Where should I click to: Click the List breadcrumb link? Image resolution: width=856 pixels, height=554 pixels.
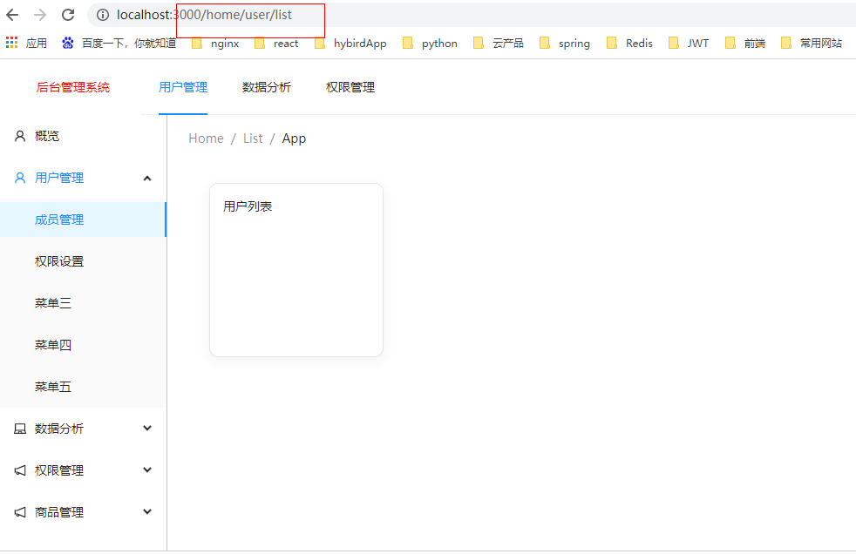click(x=253, y=138)
